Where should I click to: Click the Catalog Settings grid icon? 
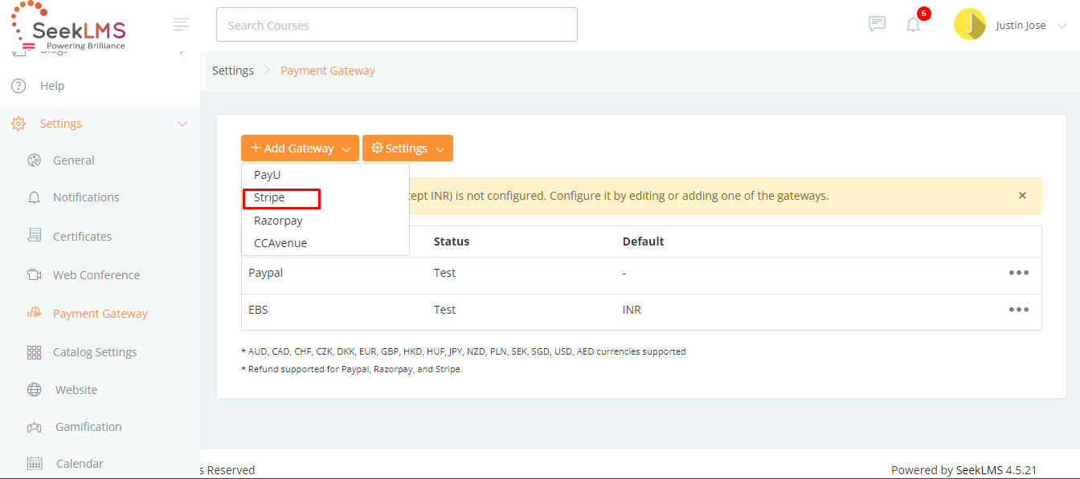click(x=34, y=352)
